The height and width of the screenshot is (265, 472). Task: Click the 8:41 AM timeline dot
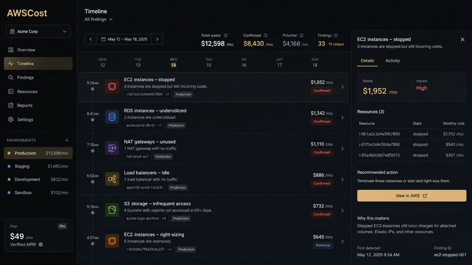point(92,120)
